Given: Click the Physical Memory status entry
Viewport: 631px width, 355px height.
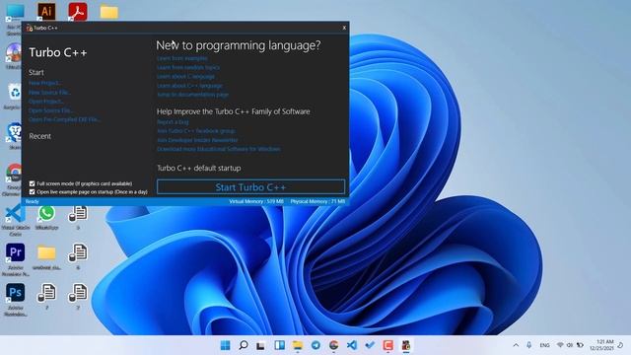Looking at the screenshot, I should 317,201.
